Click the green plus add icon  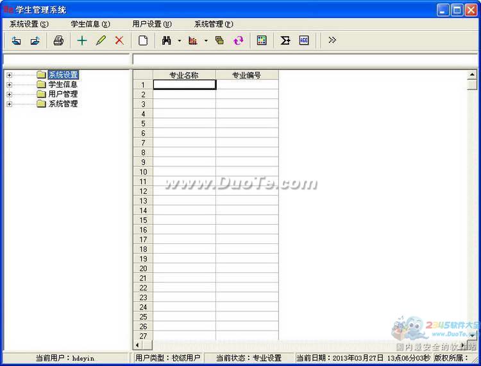point(81,40)
